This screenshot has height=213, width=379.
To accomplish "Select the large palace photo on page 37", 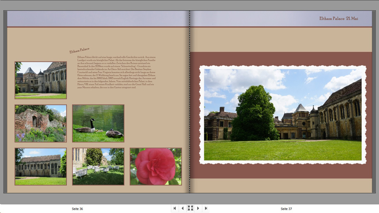I will click(283, 115).
